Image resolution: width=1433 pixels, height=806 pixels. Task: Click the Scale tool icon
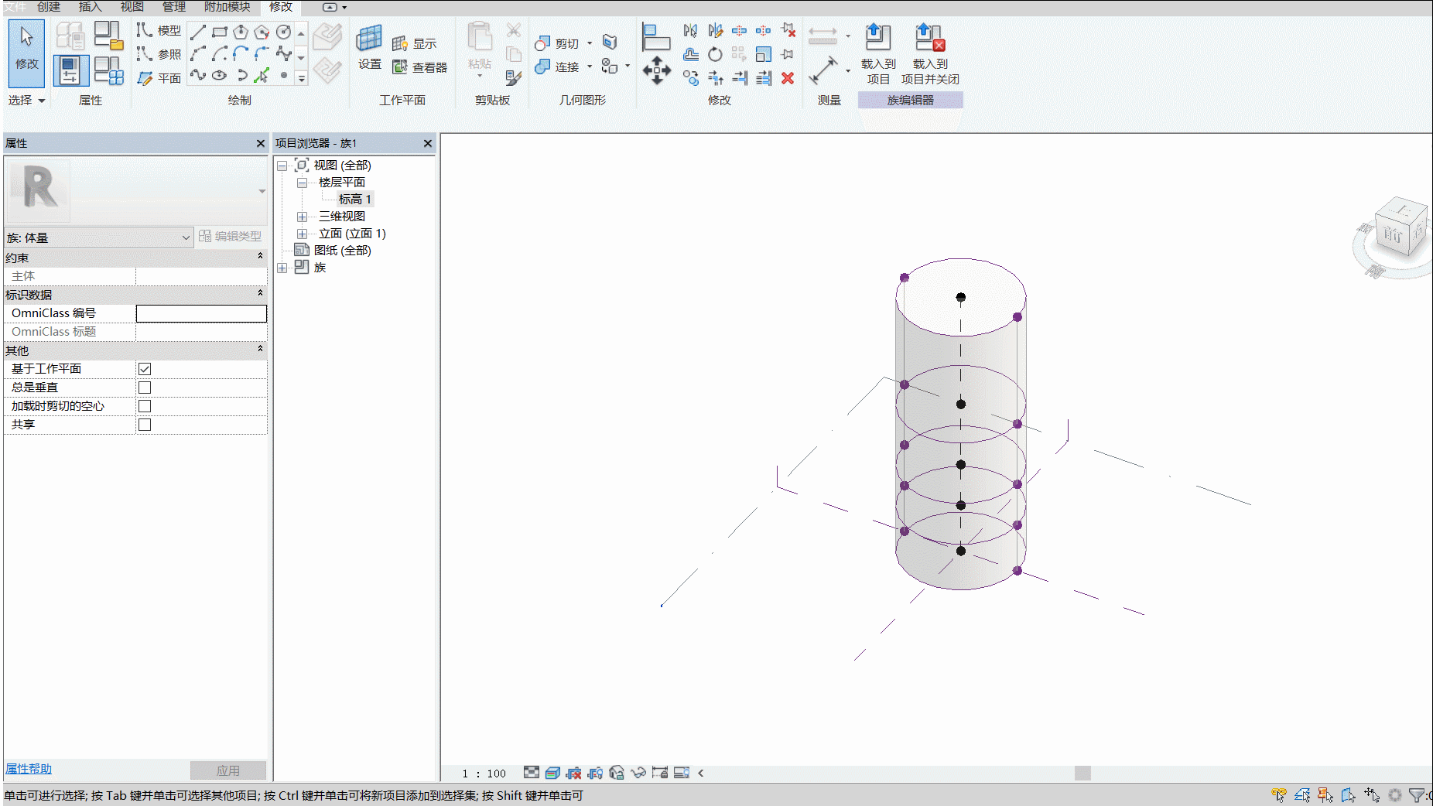pos(763,54)
